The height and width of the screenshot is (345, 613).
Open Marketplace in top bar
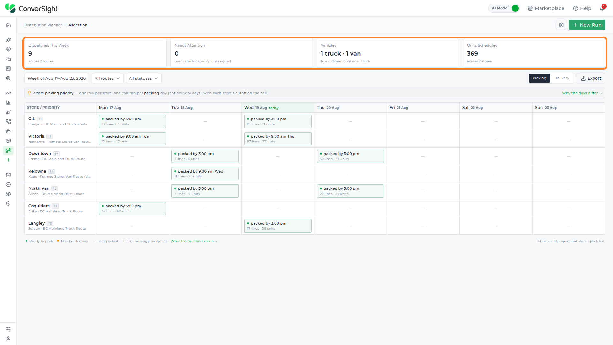click(546, 8)
